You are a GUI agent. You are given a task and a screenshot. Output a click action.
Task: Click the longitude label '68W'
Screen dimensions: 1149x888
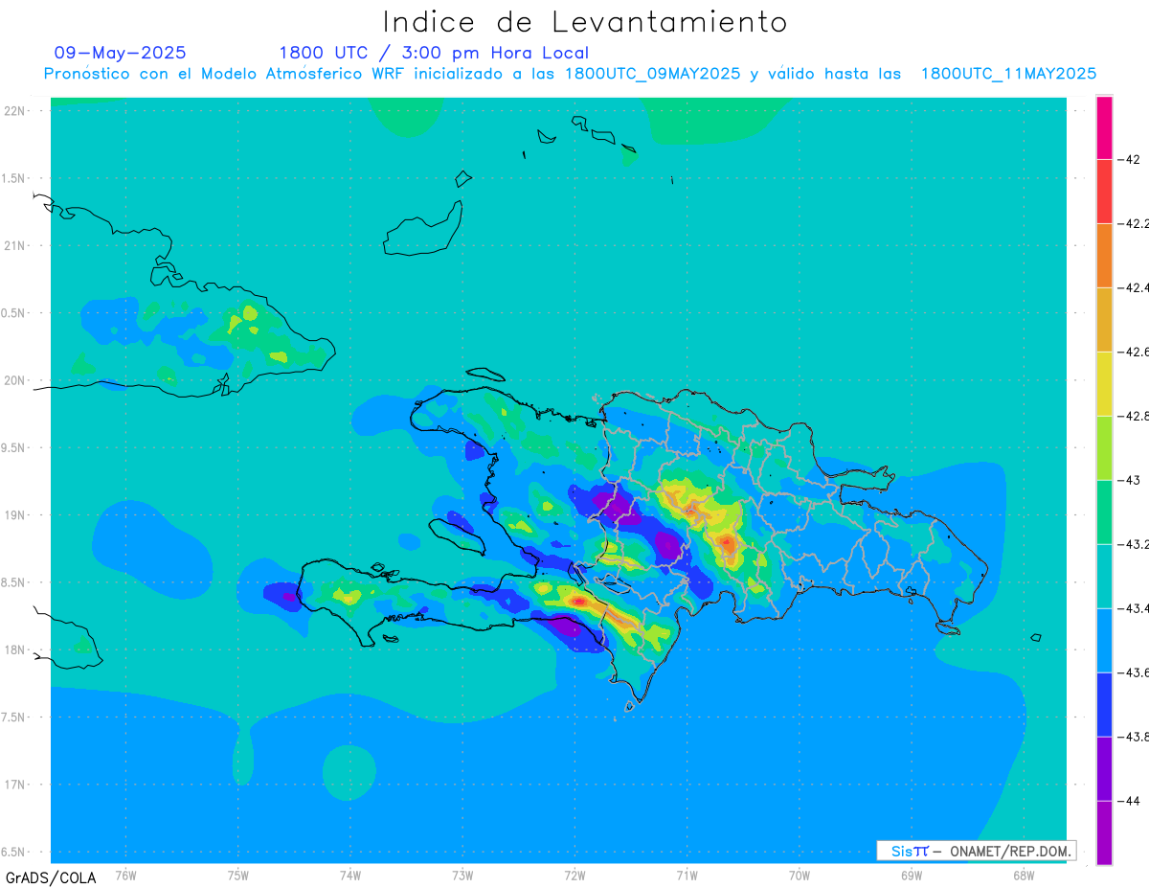[x=1024, y=875]
